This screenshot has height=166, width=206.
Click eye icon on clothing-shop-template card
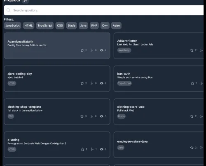102,116
